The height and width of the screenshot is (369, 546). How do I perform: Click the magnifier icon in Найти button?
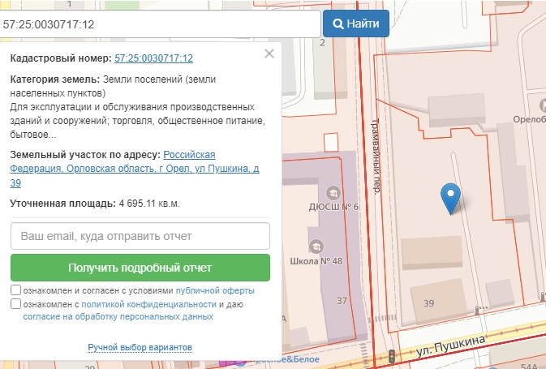pos(337,24)
